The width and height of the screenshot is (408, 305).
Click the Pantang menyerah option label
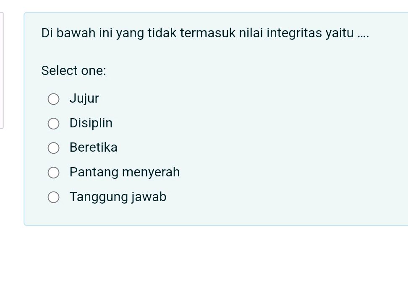pos(124,172)
